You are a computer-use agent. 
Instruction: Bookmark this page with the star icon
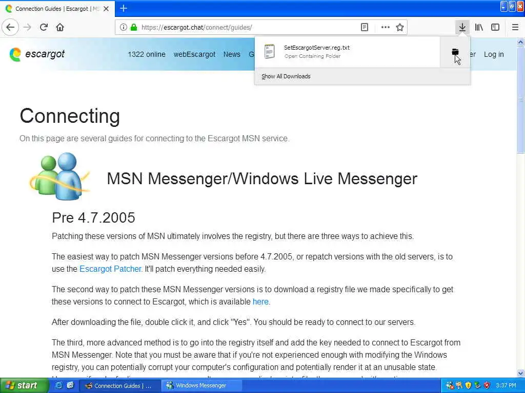[400, 27]
